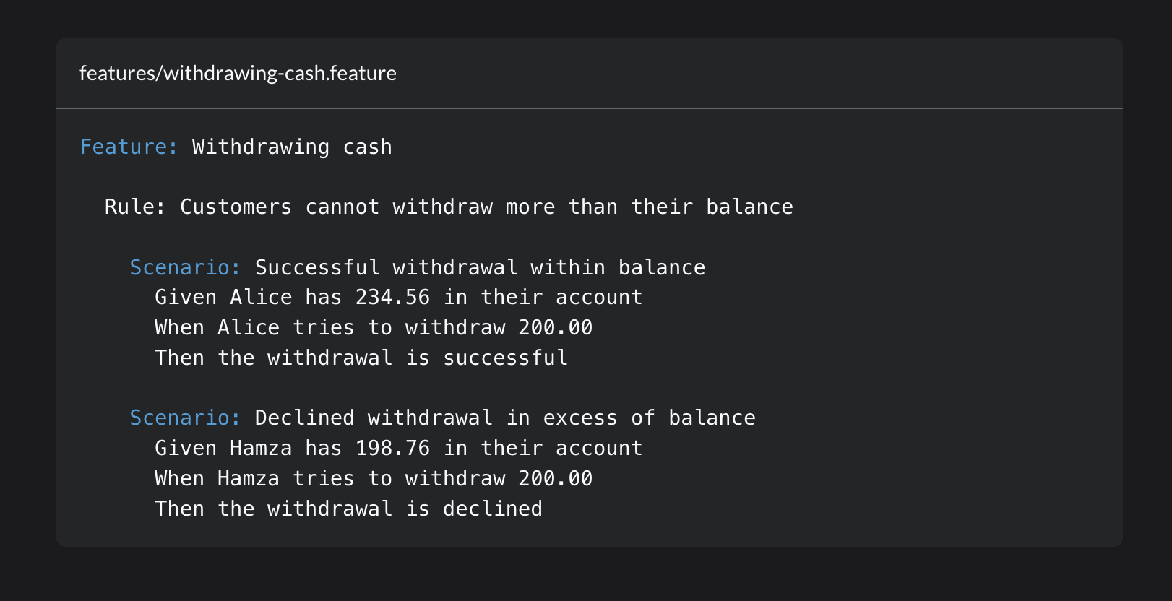Click the Rule: keyword

(x=135, y=207)
